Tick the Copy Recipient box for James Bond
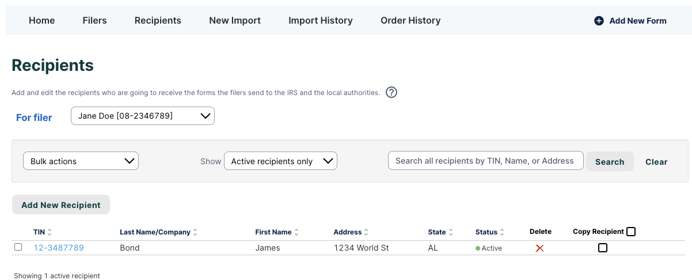The width and height of the screenshot is (692, 280). tap(603, 248)
